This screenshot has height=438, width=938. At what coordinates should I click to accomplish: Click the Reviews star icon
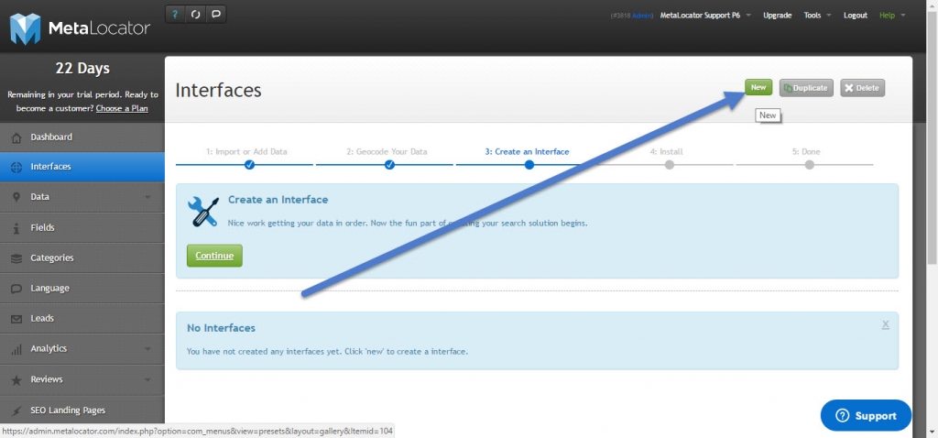click(16, 380)
